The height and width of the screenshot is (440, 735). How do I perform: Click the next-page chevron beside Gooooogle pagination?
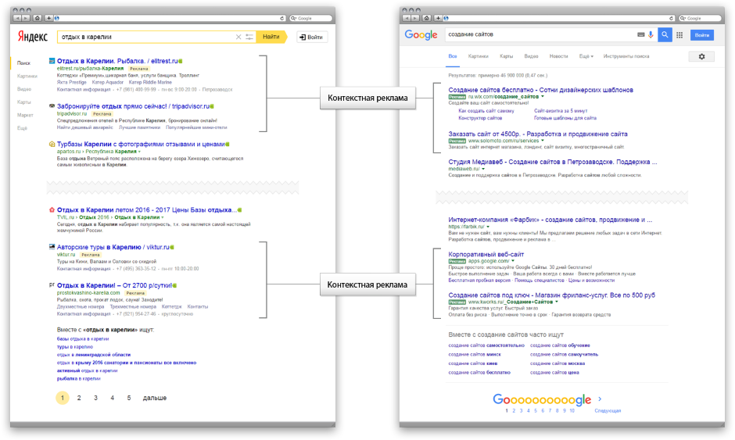(600, 399)
